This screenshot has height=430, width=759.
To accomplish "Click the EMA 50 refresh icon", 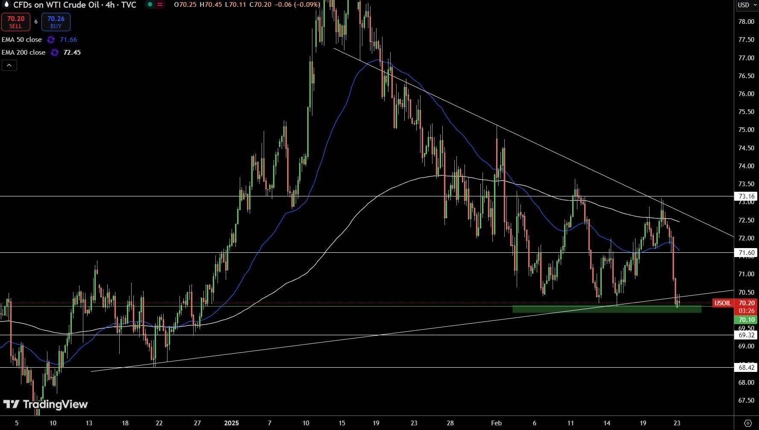I will 51,40.
